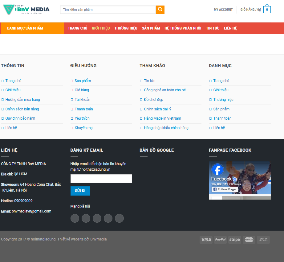Open the shopping cart bag icon
The height and width of the screenshot is (262, 284).
(x=267, y=9)
